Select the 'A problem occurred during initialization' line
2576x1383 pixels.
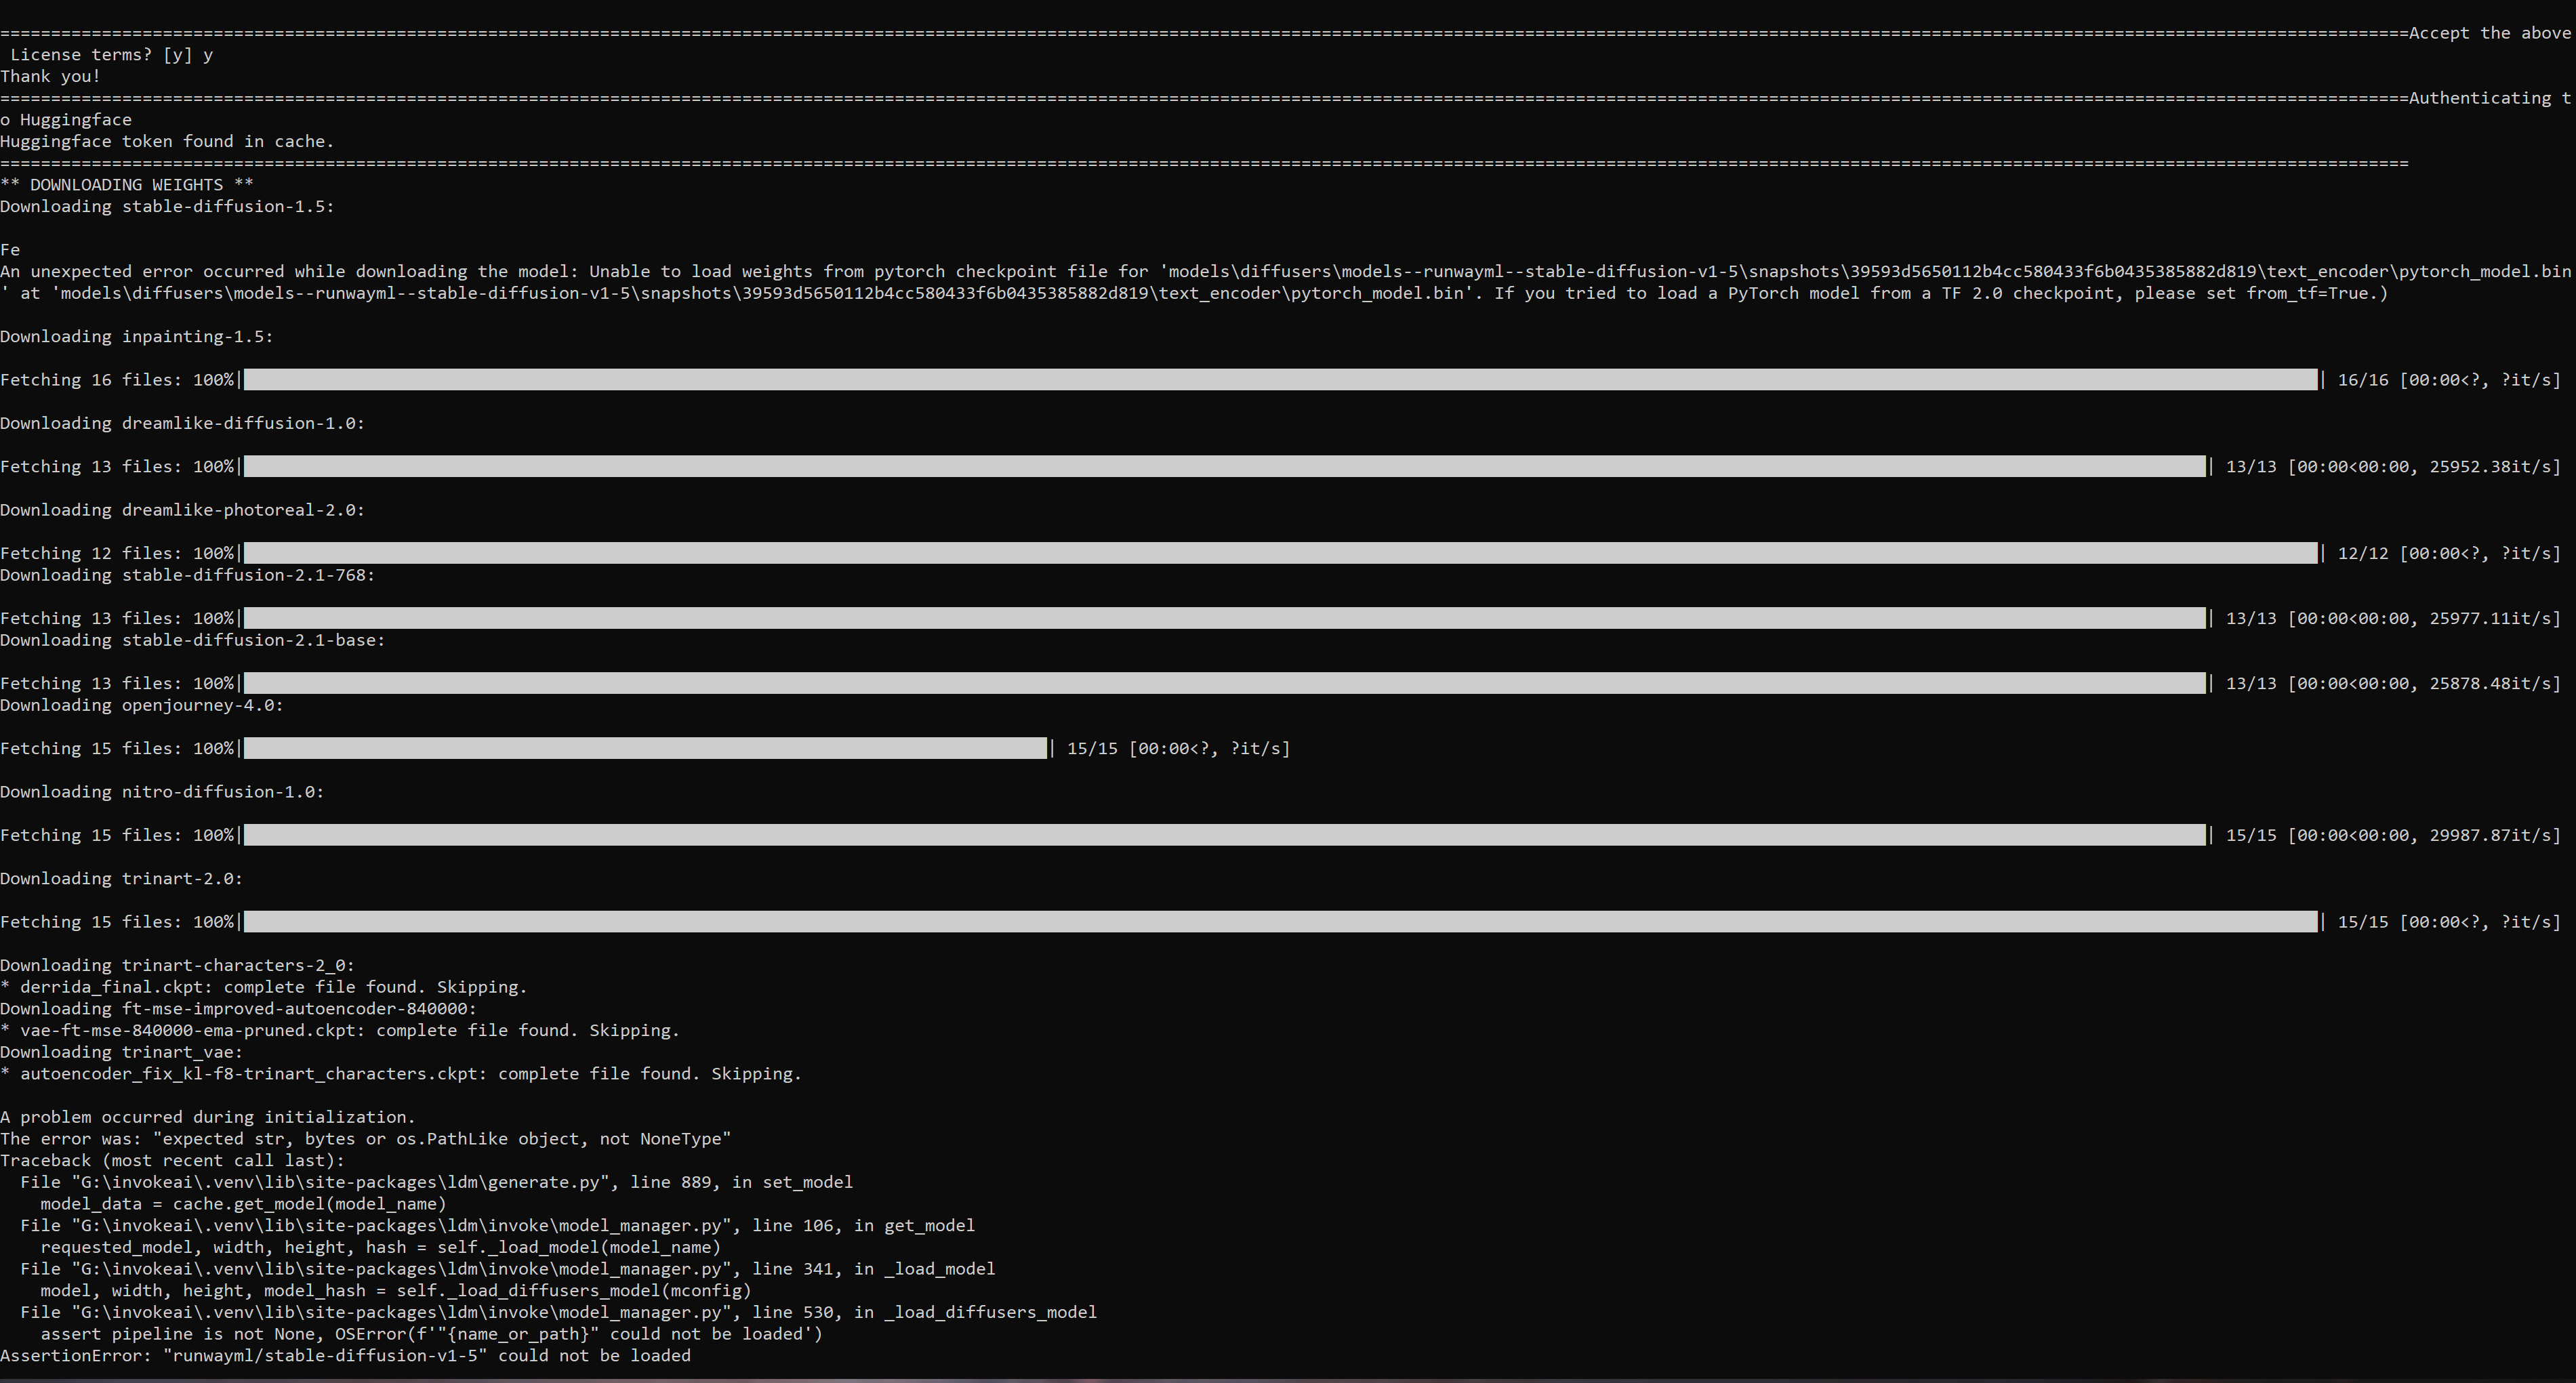(x=207, y=1117)
